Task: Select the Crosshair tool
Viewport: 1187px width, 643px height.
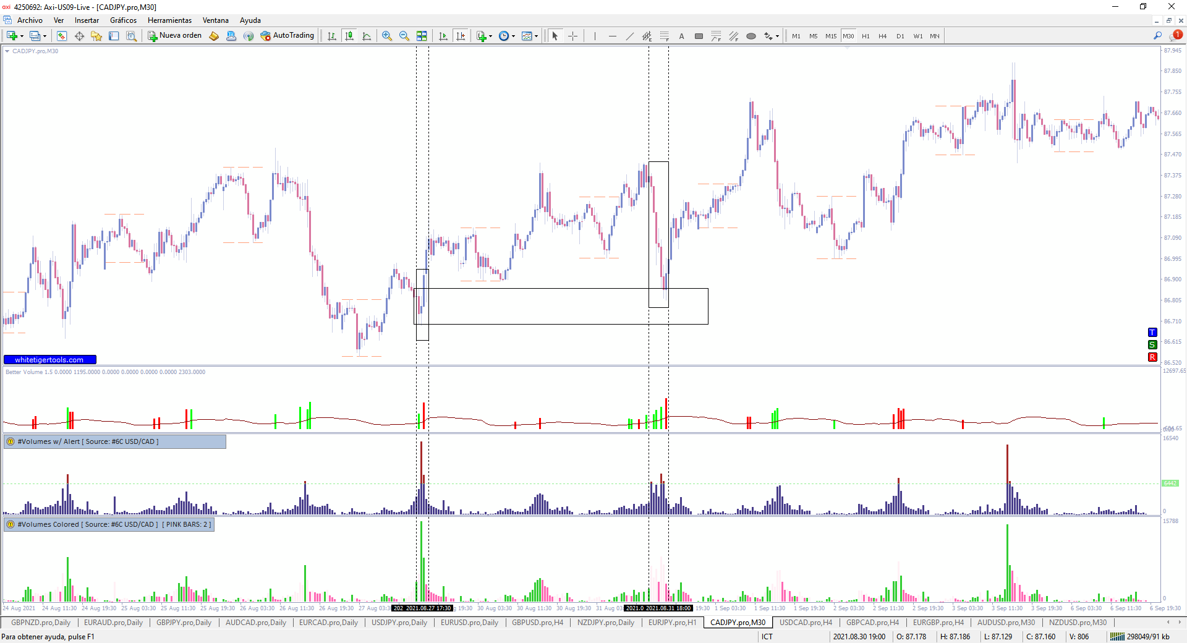Action: click(572, 36)
